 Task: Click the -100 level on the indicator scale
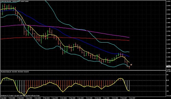(168, 86)
